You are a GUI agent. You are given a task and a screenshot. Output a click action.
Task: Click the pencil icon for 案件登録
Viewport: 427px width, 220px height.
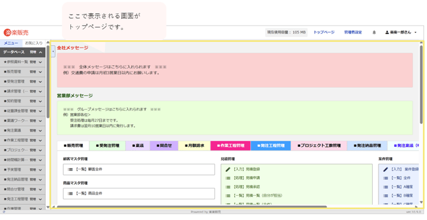tap(386, 169)
